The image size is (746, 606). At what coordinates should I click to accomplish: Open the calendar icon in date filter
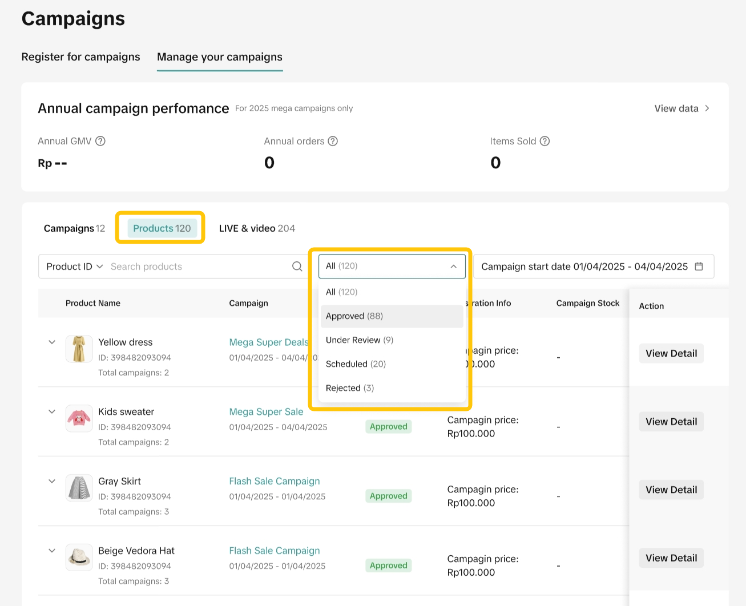pyautogui.click(x=699, y=266)
